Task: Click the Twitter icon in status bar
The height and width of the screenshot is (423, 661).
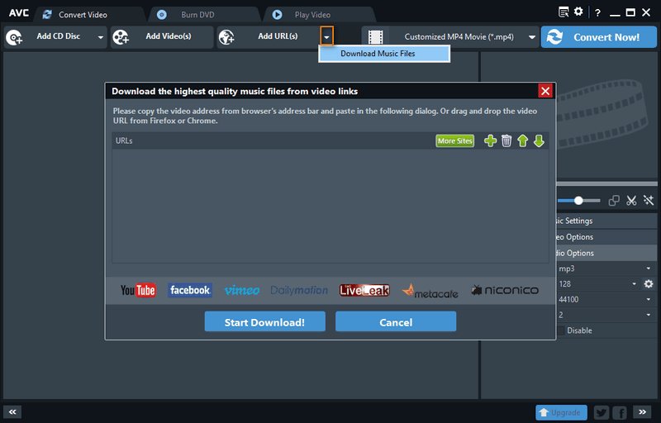Action: coord(602,412)
